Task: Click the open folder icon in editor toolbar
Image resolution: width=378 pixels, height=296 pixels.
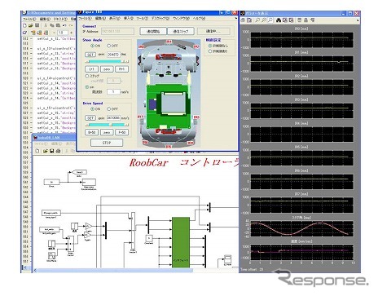Action: [x=31, y=25]
